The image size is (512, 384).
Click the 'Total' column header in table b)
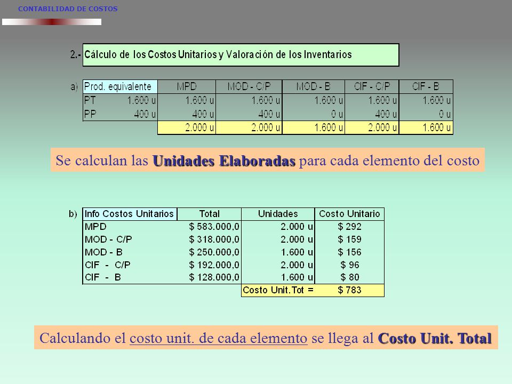pyautogui.click(x=209, y=214)
